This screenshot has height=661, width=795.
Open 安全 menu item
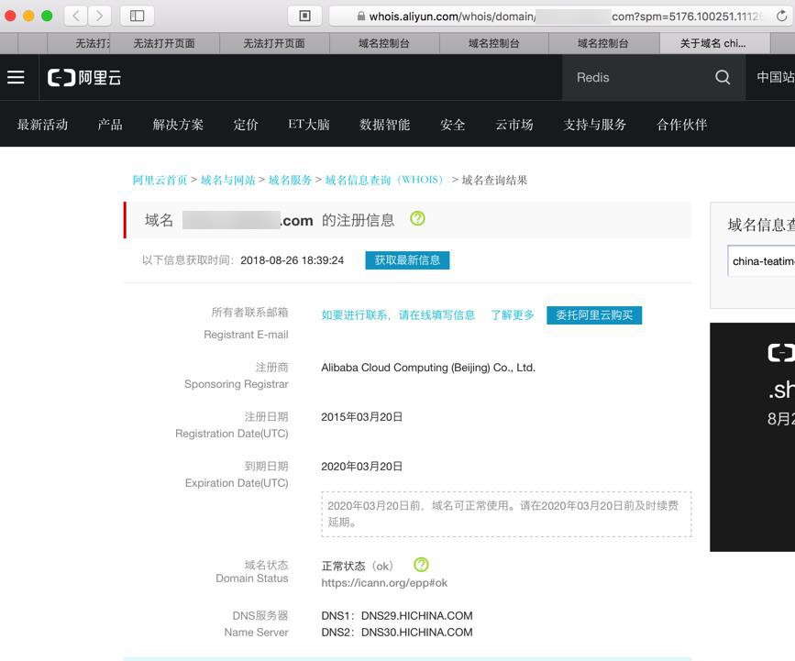pos(453,124)
